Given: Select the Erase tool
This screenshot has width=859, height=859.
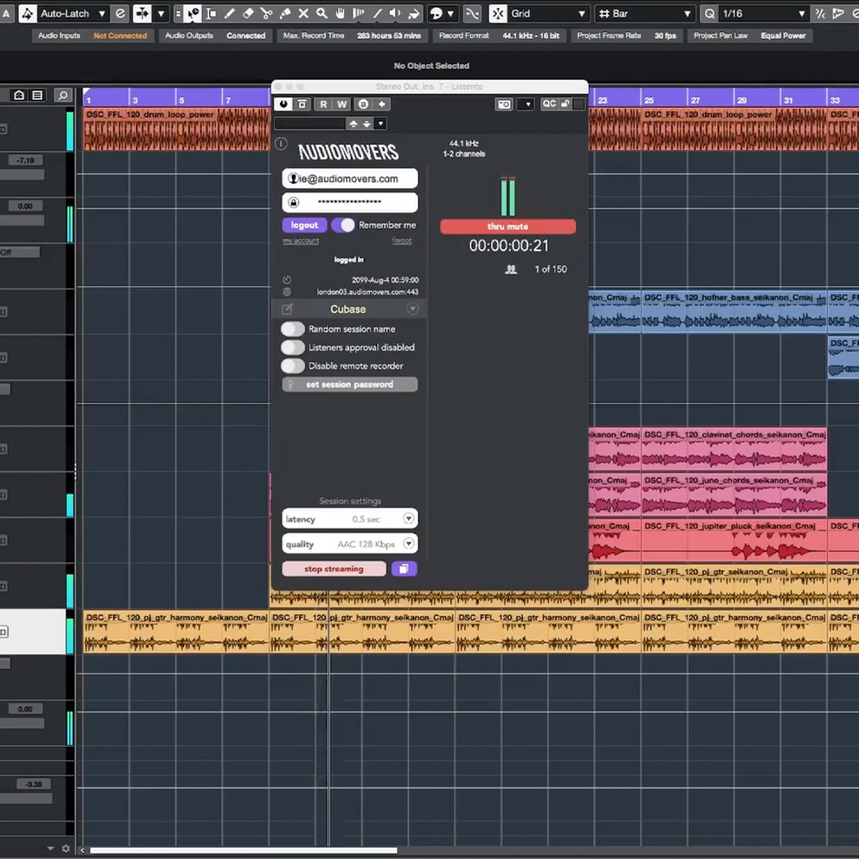Looking at the screenshot, I should click(248, 14).
